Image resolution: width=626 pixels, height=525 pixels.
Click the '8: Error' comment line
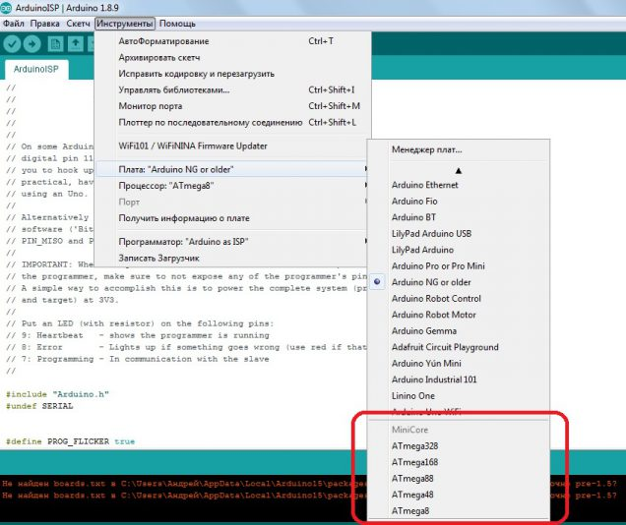click(x=186, y=347)
